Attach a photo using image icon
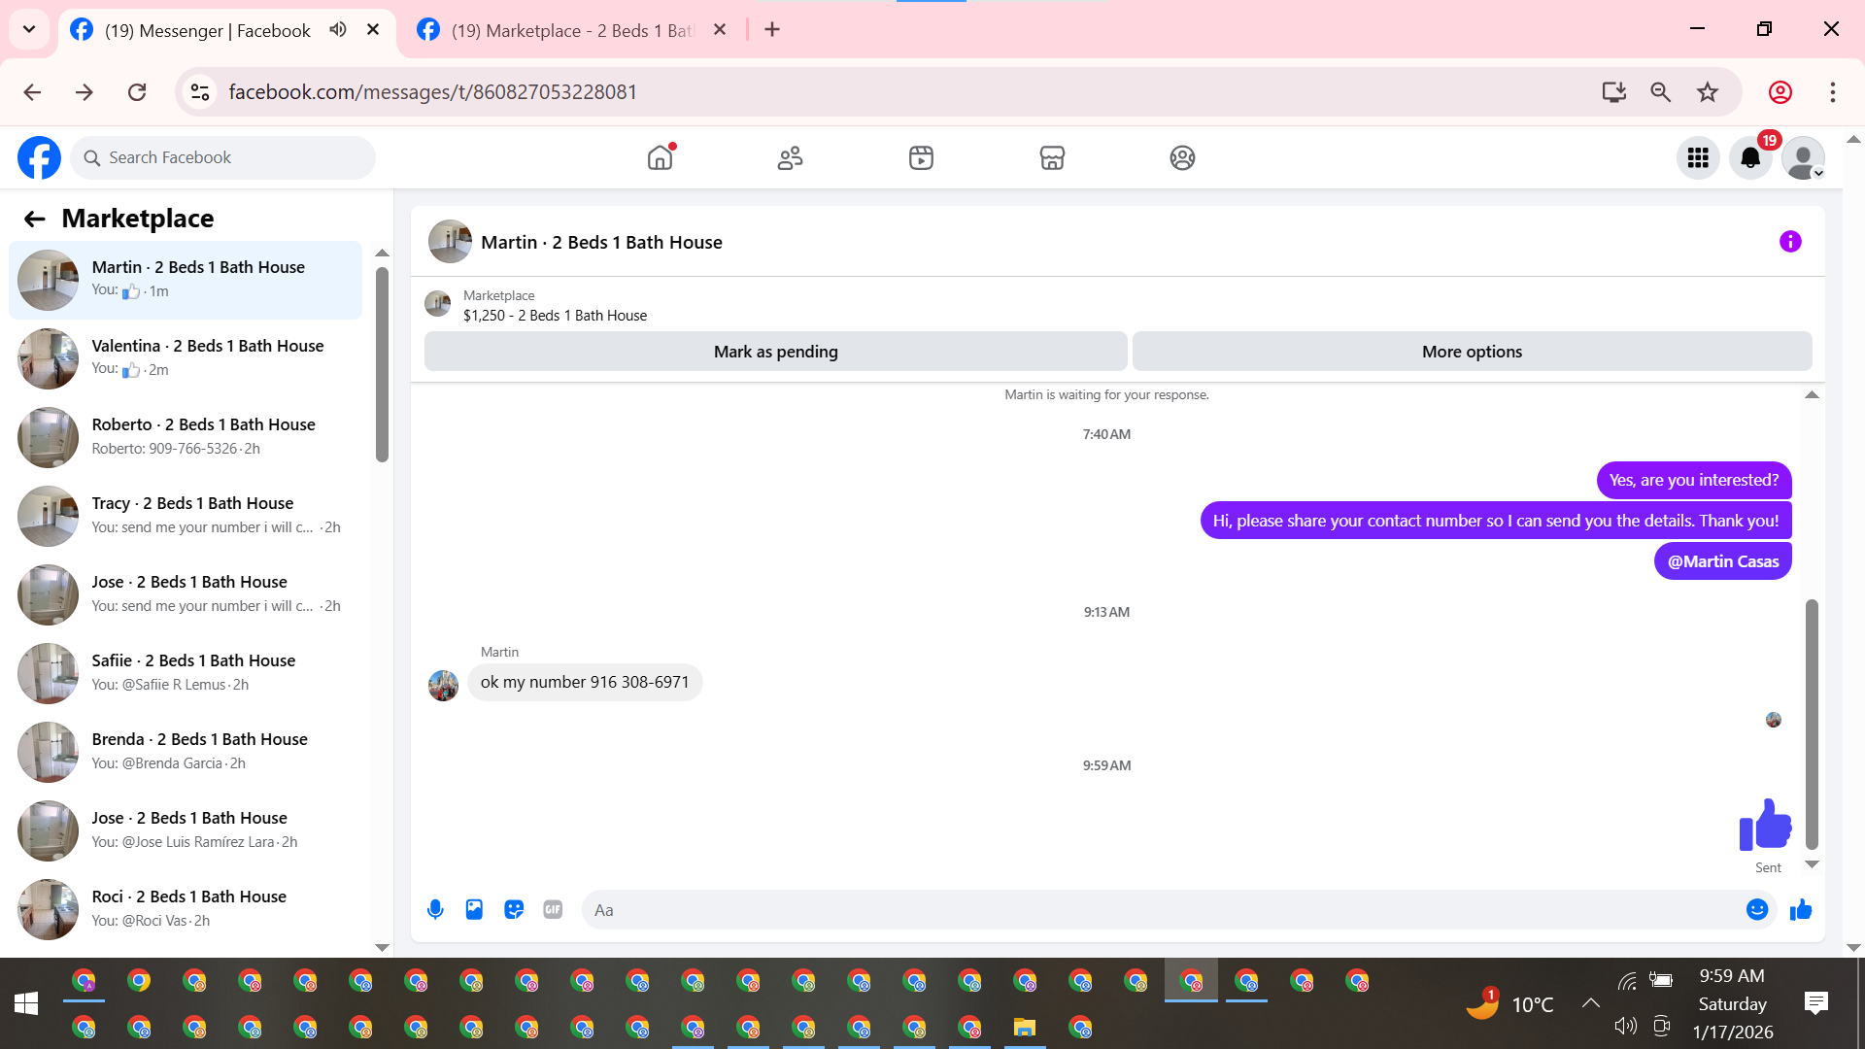Image resolution: width=1865 pixels, height=1049 pixels. 474,910
